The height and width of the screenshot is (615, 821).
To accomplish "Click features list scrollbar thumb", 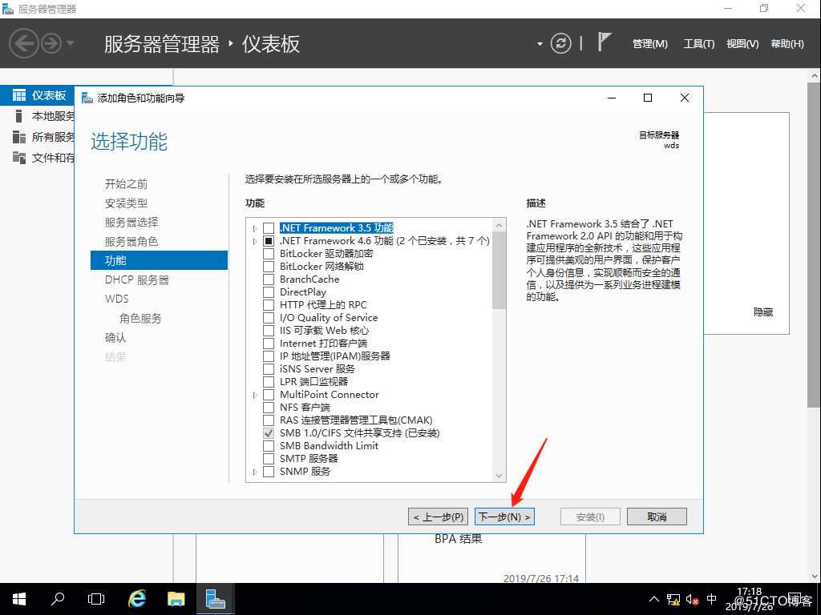I will [x=499, y=271].
